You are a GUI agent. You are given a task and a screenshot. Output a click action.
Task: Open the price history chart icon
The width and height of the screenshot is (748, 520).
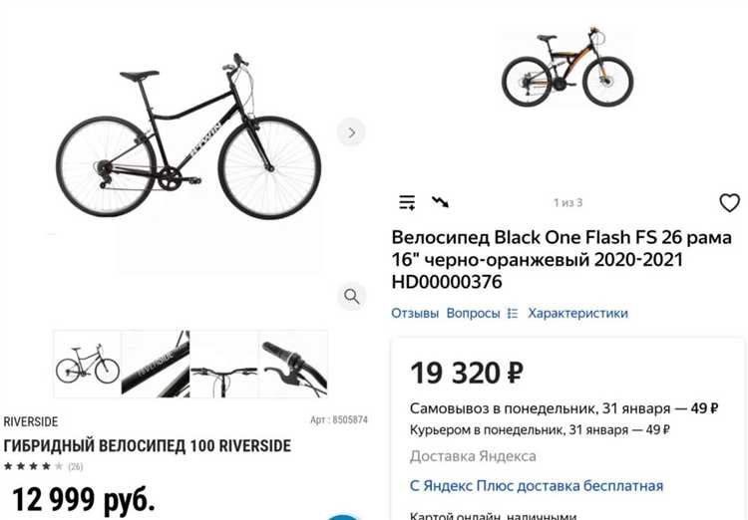pos(440,201)
